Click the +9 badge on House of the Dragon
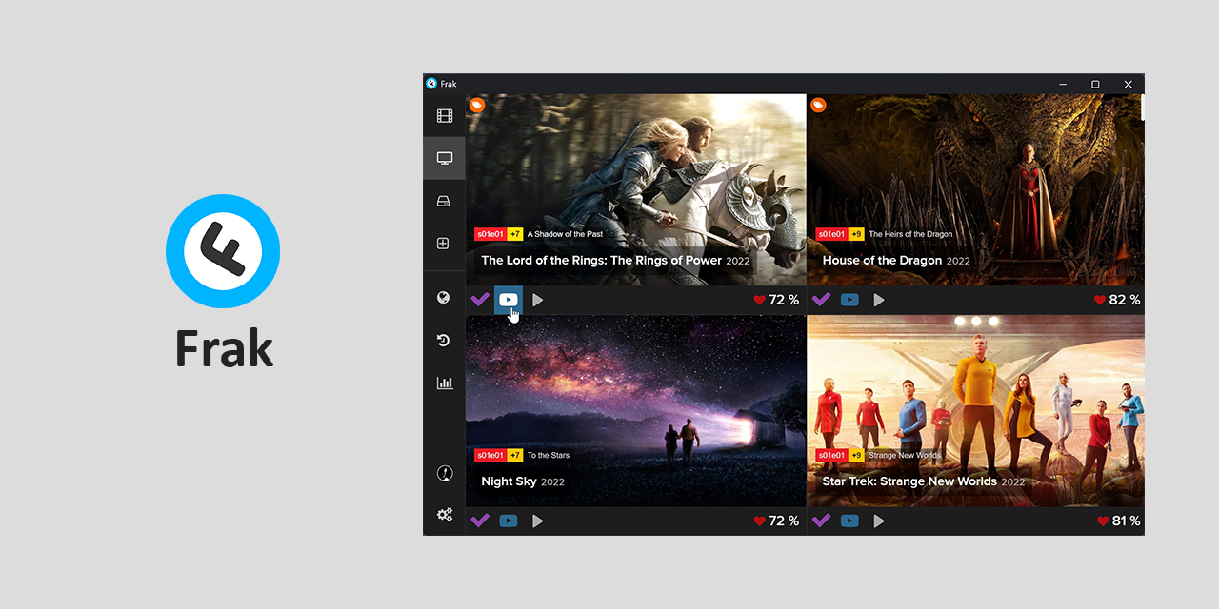Image resolution: width=1219 pixels, height=609 pixels. pyautogui.click(x=855, y=234)
